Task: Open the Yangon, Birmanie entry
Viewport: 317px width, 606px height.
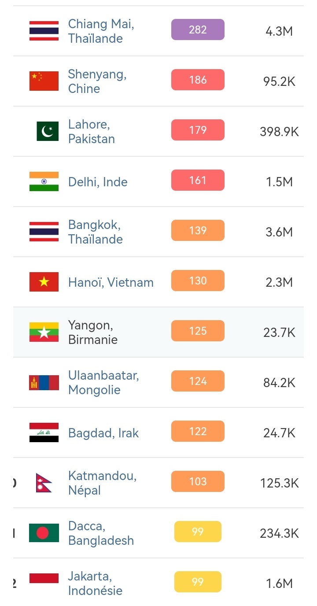Action: [x=92, y=332]
